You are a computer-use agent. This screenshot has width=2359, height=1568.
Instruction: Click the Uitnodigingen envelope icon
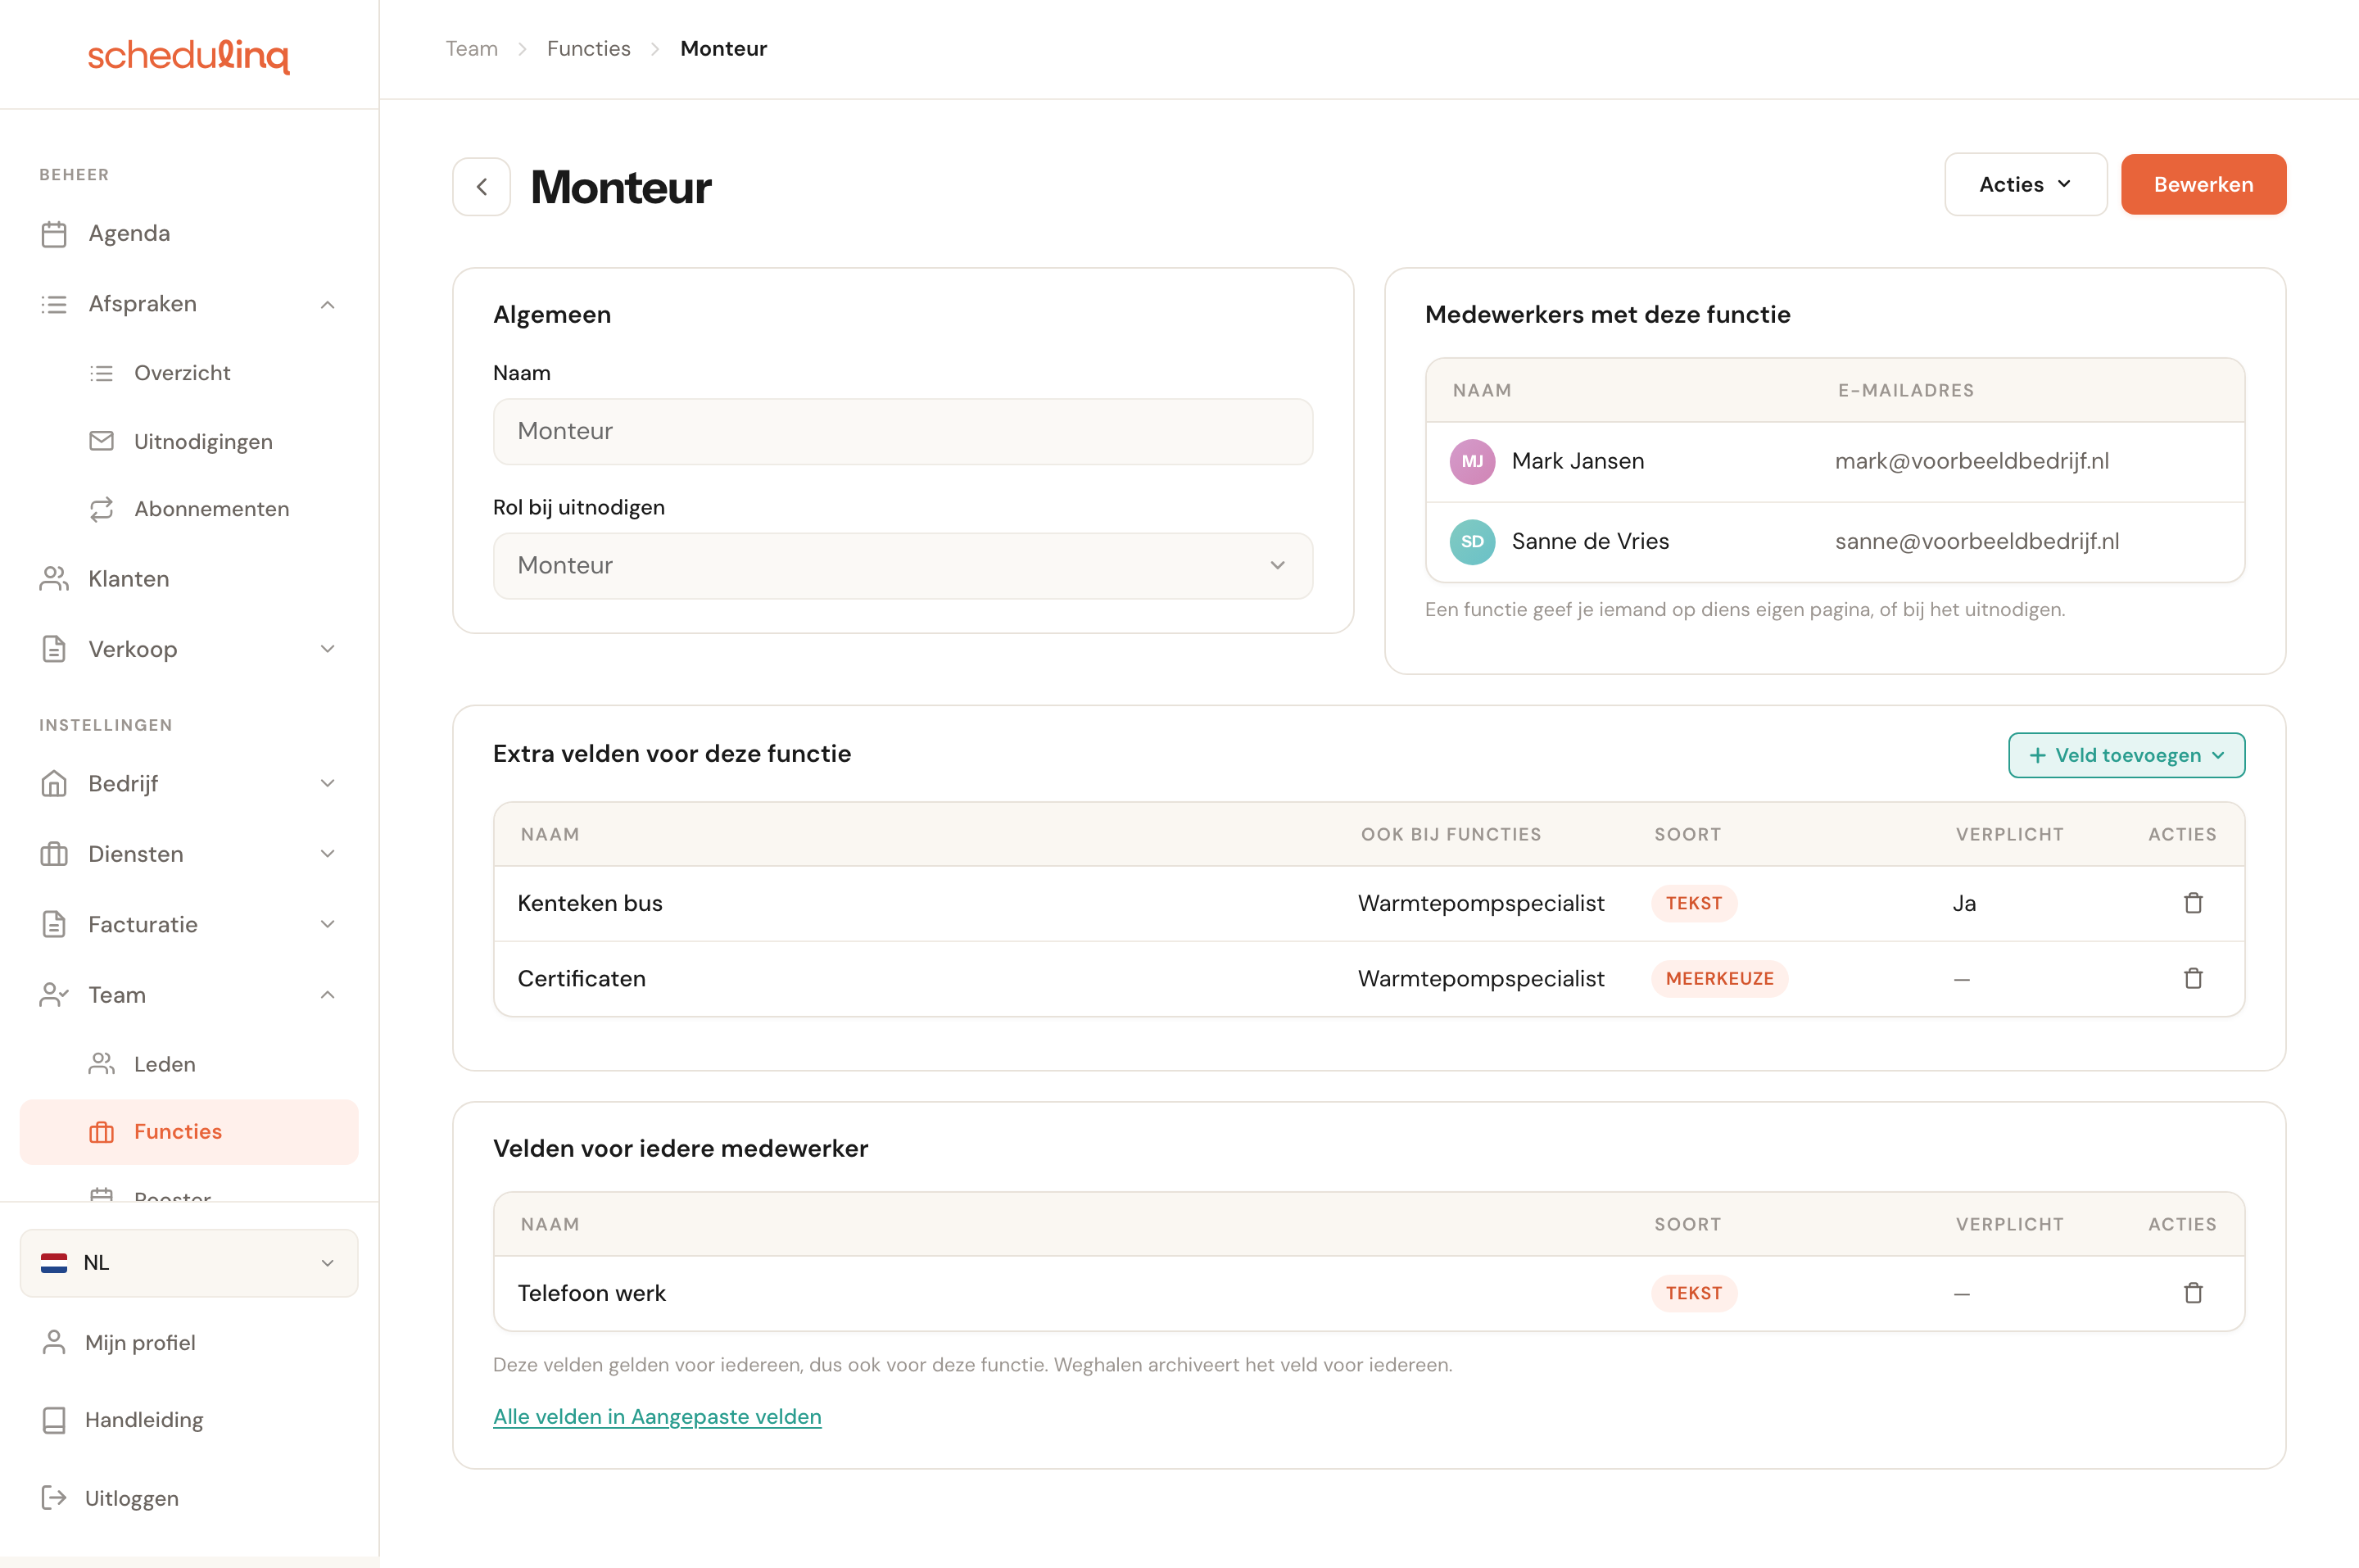click(102, 441)
